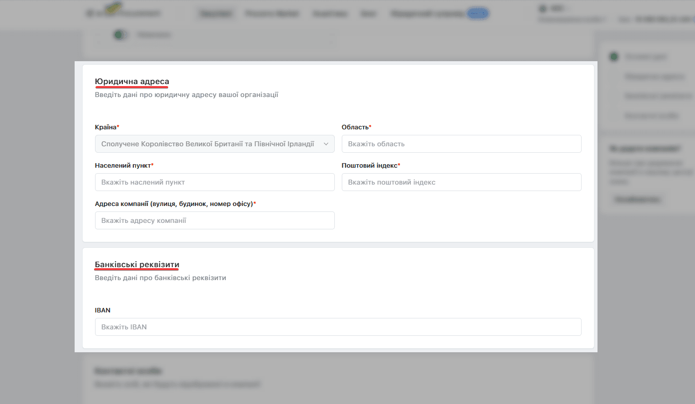This screenshot has height=404, width=695.
Task: Click the site logo in the header
Action: tap(123, 12)
